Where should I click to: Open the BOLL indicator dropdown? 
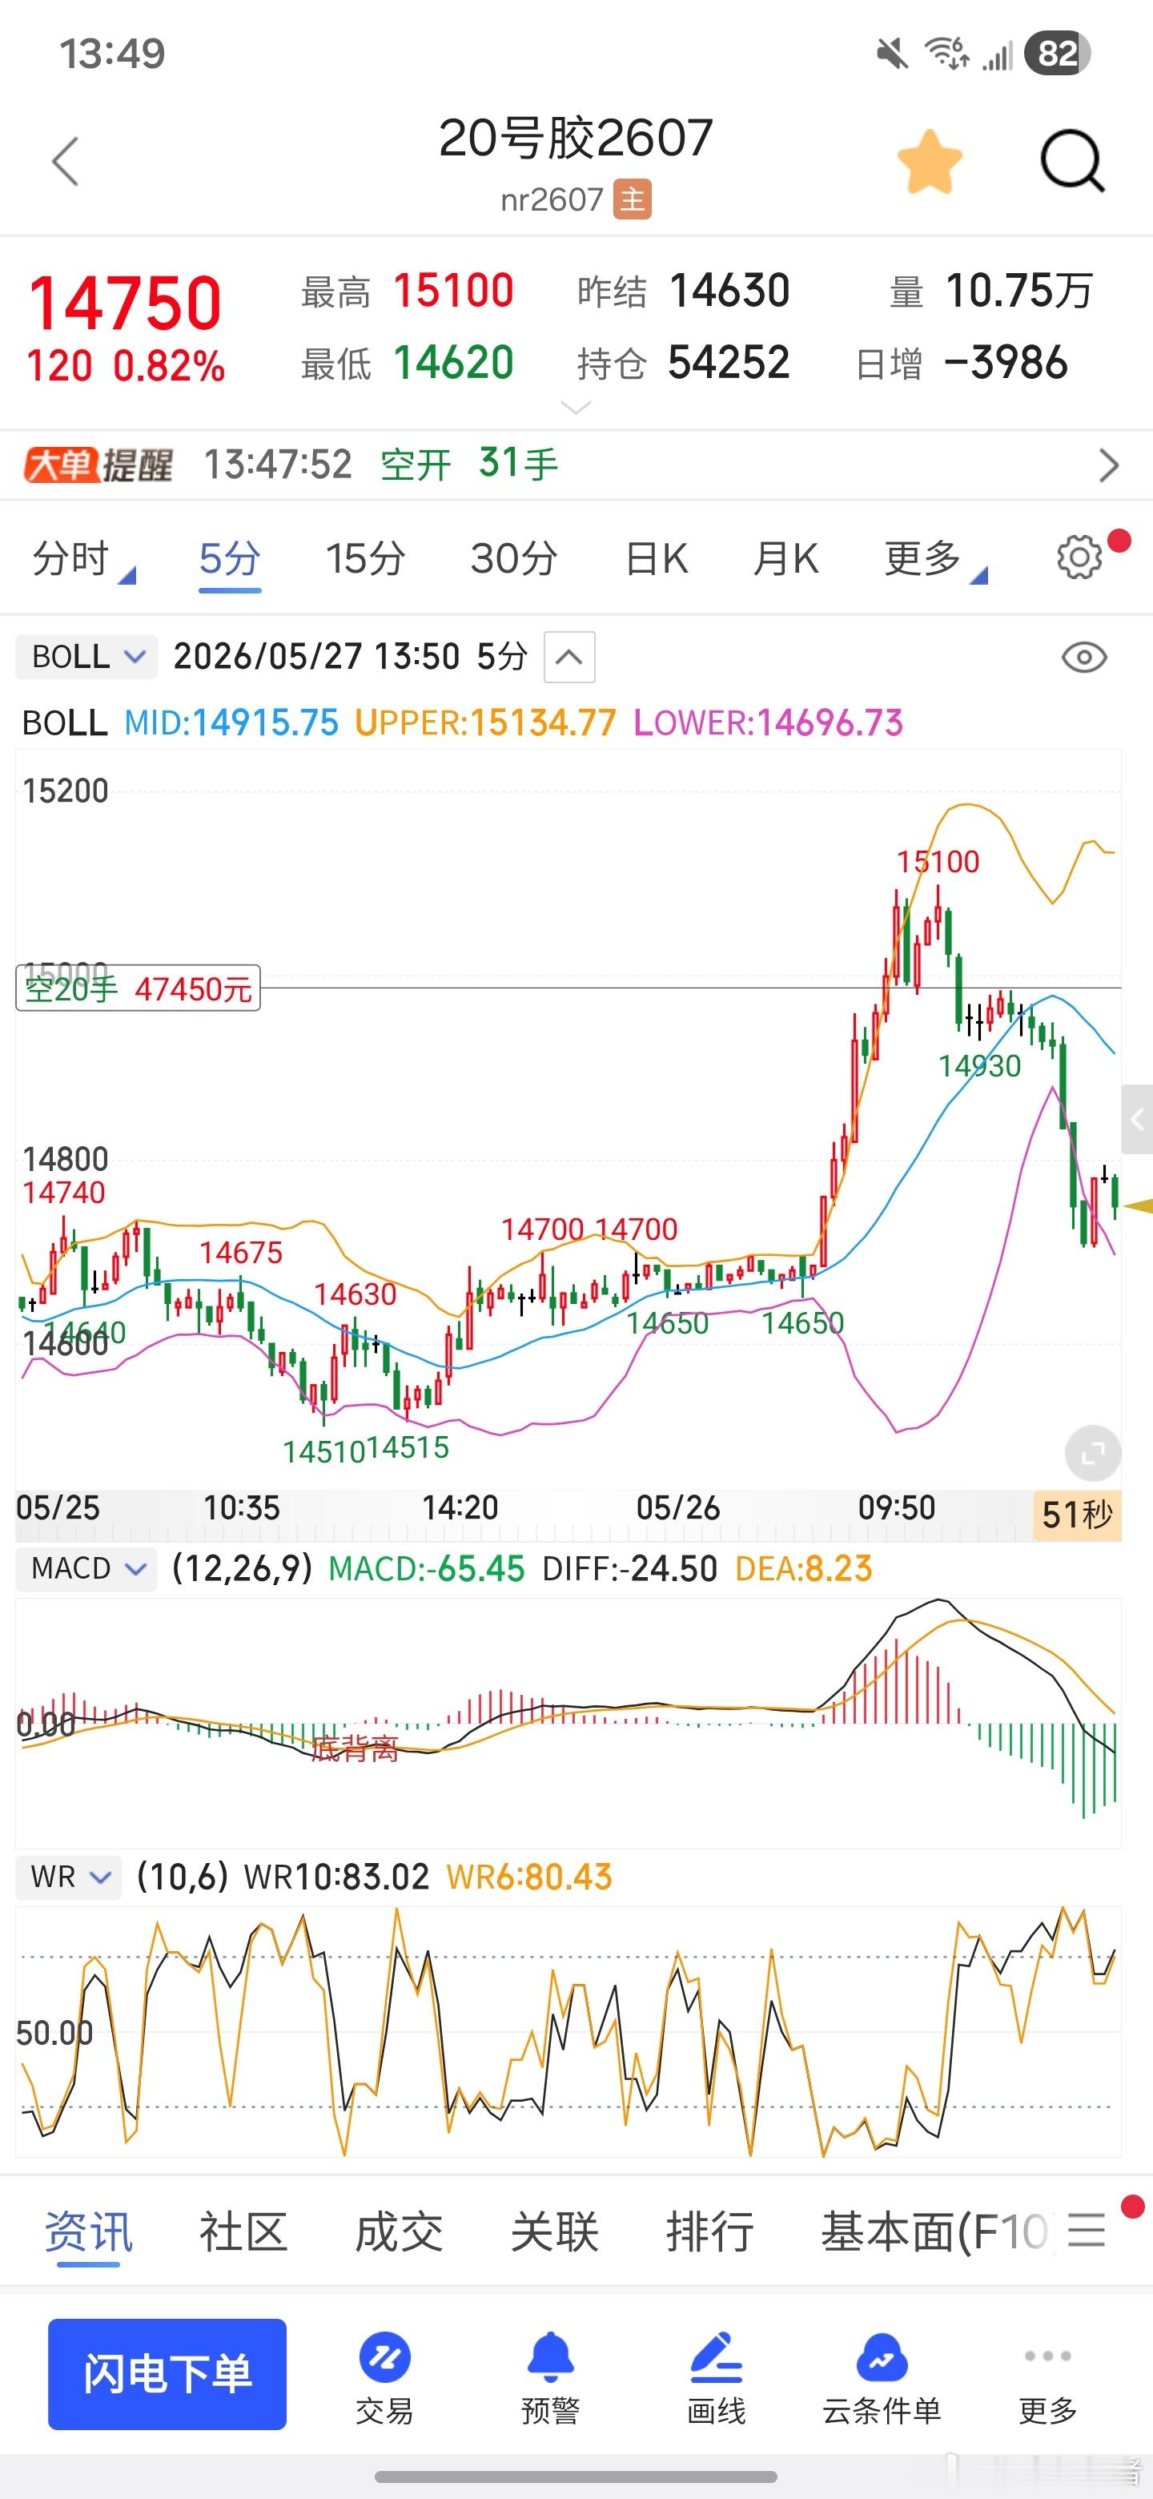[x=86, y=657]
